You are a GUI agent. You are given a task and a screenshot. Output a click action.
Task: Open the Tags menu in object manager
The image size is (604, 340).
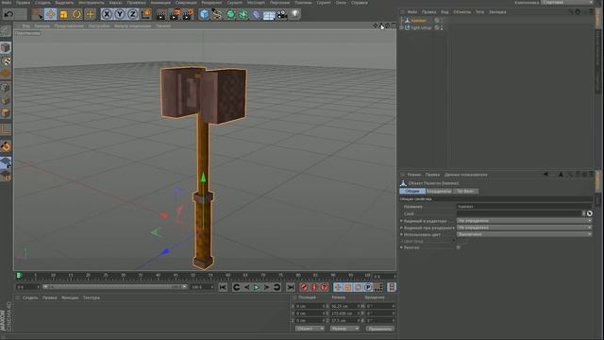(479, 12)
